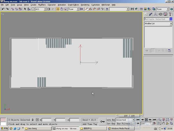Toggle the Selection Lock padlock

[33, 120]
